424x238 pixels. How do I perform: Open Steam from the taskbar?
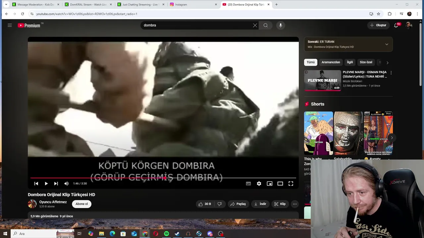coord(177,234)
